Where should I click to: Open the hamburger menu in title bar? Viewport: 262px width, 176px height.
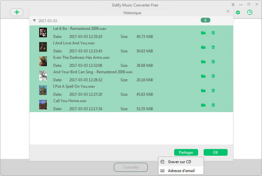tap(233, 4)
